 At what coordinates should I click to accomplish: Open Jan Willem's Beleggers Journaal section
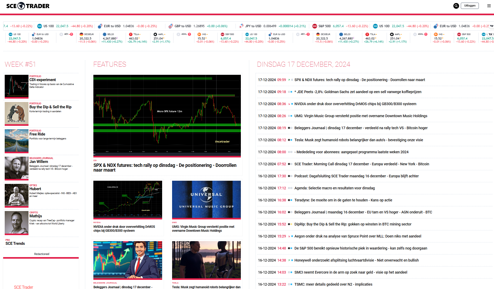[x=39, y=162]
